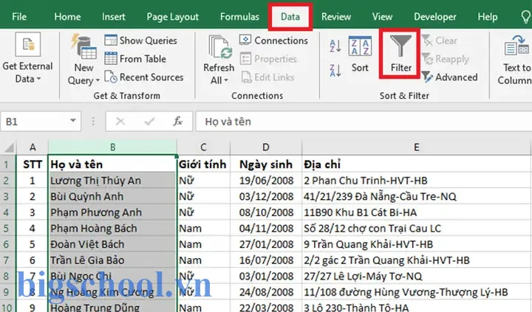Screen dimensions: 532x312
Task: Click Show Queries
Action: pos(141,41)
